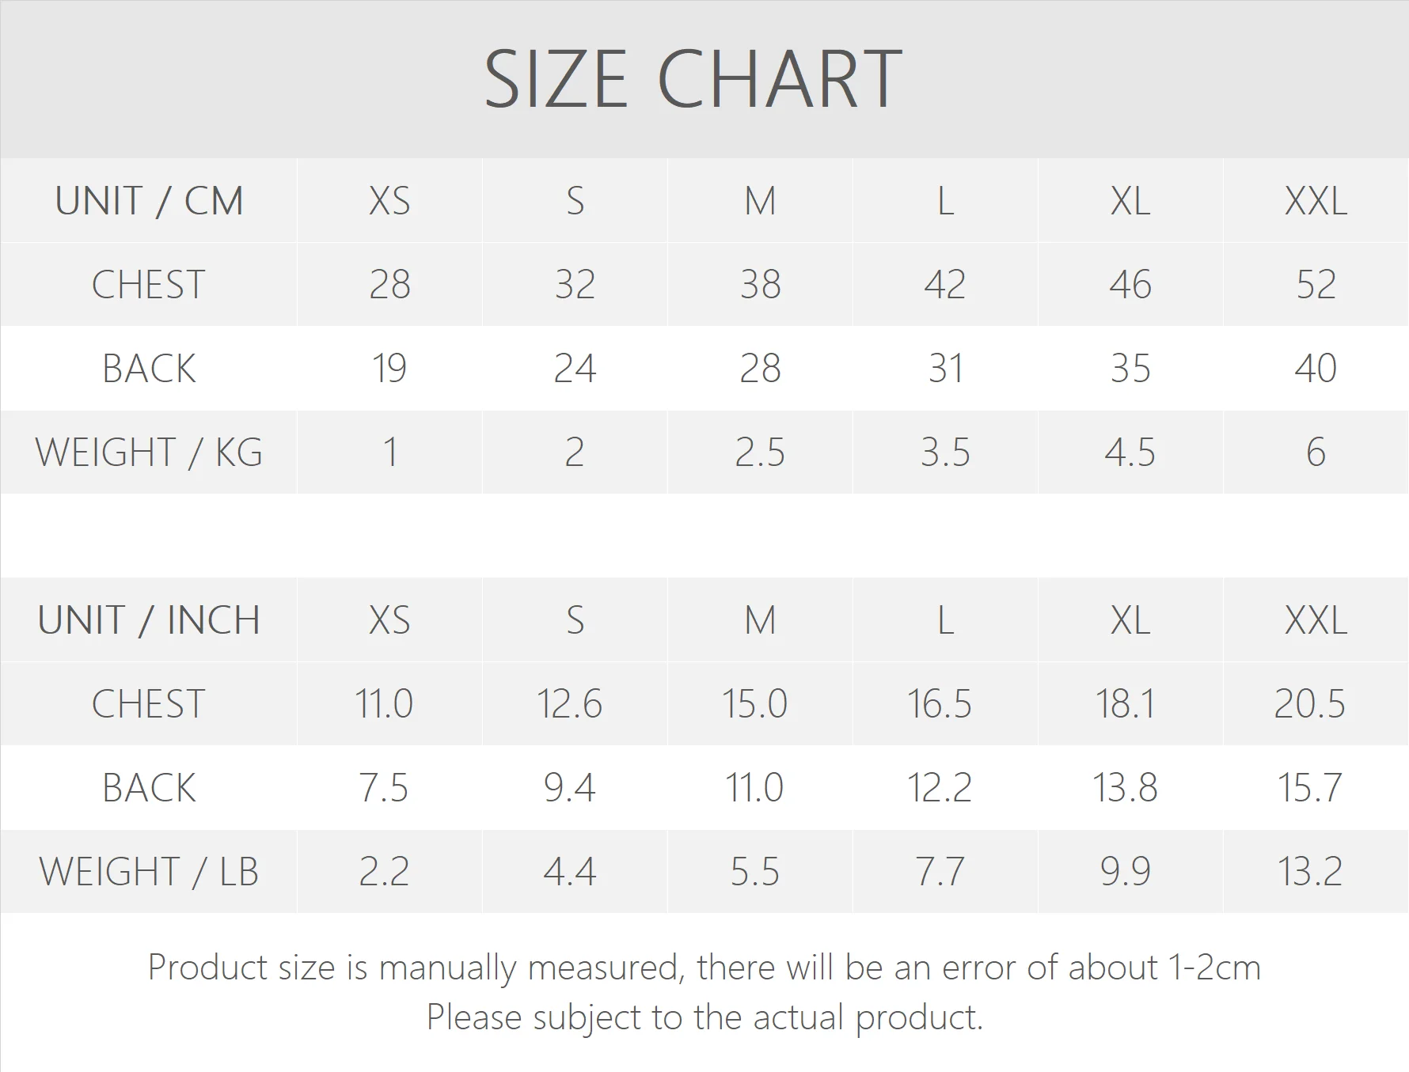Select chest value 52 for XXL

click(1316, 285)
